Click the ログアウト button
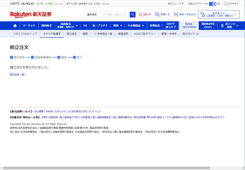245x170 pixels. (x=232, y=4)
